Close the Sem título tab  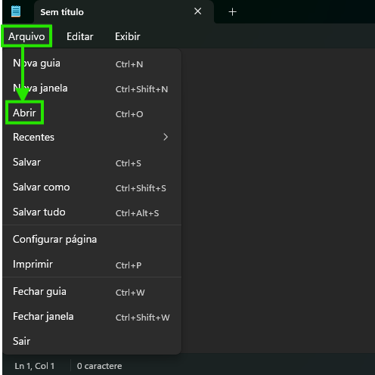(198, 11)
